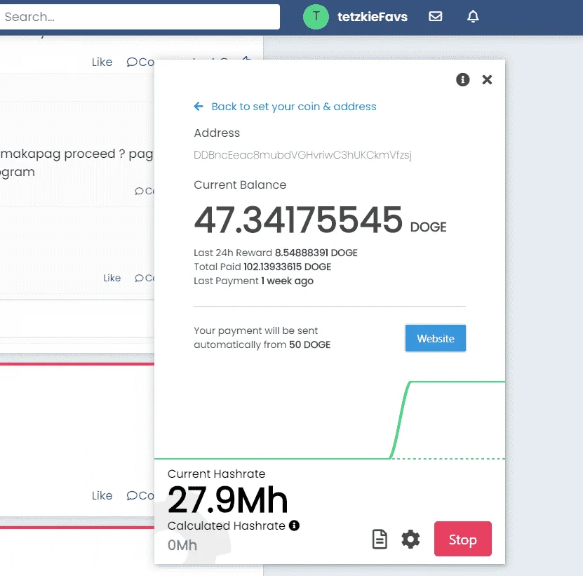The height and width of the screenshot is (576, 583).
Task: Click the 50 DOGE payout threshold text
Action: pyautogui.click(x=309, y=344)
